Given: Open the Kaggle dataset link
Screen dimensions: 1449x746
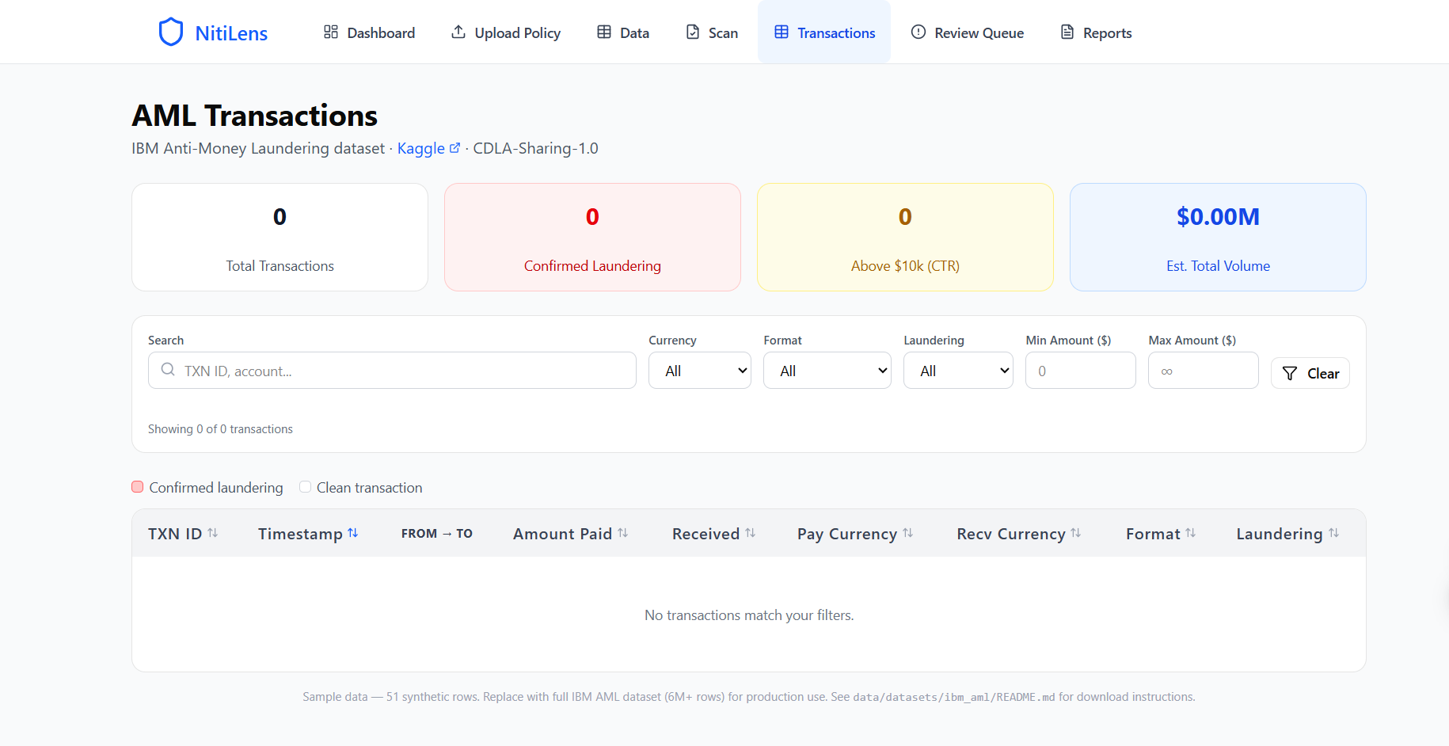Looking at the screenshot, I should tap(421, 148).
